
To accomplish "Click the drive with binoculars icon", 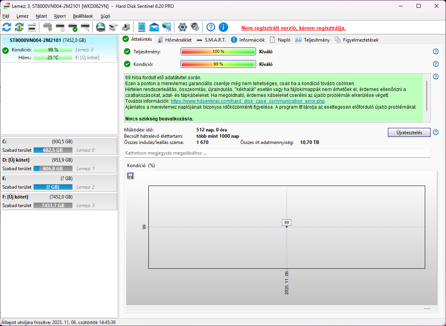I will click(113, 27).
